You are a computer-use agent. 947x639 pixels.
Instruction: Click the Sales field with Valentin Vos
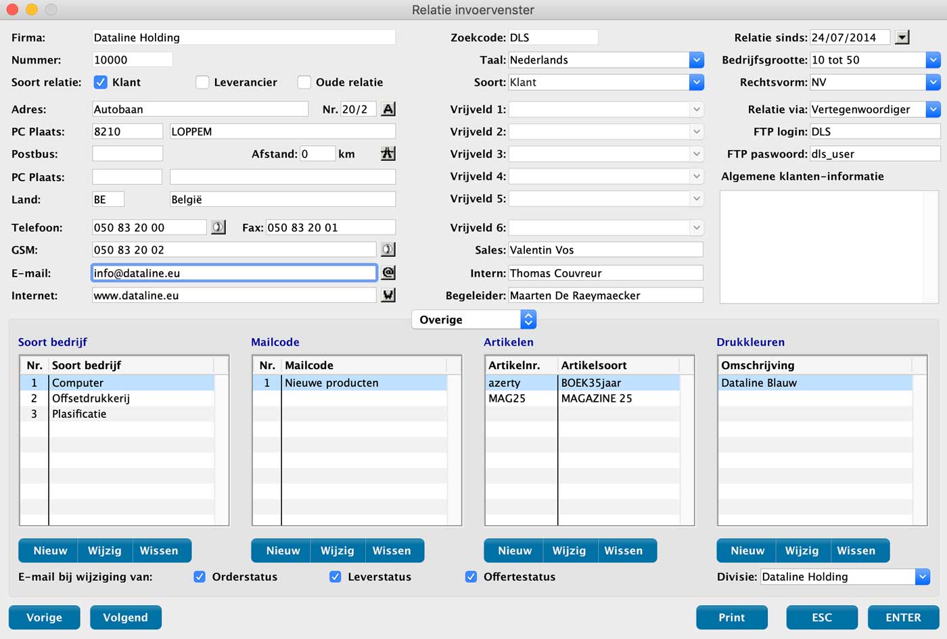605,250
